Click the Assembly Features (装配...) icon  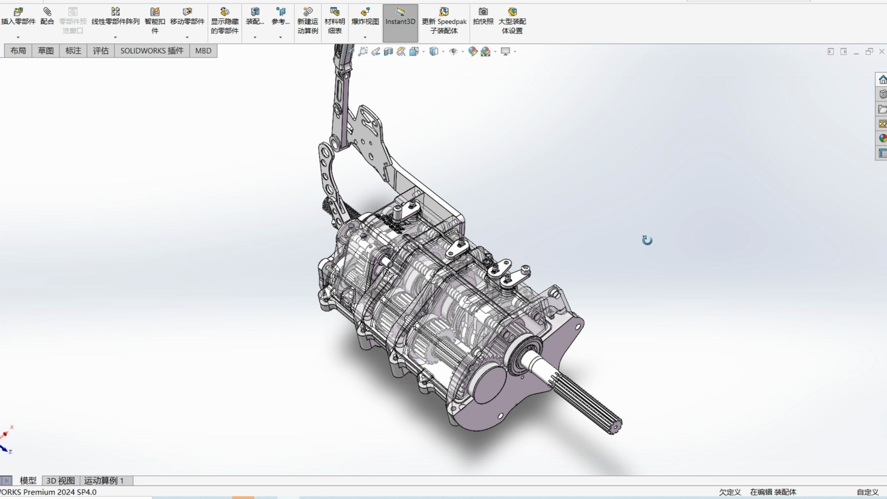tap(255, 12)
